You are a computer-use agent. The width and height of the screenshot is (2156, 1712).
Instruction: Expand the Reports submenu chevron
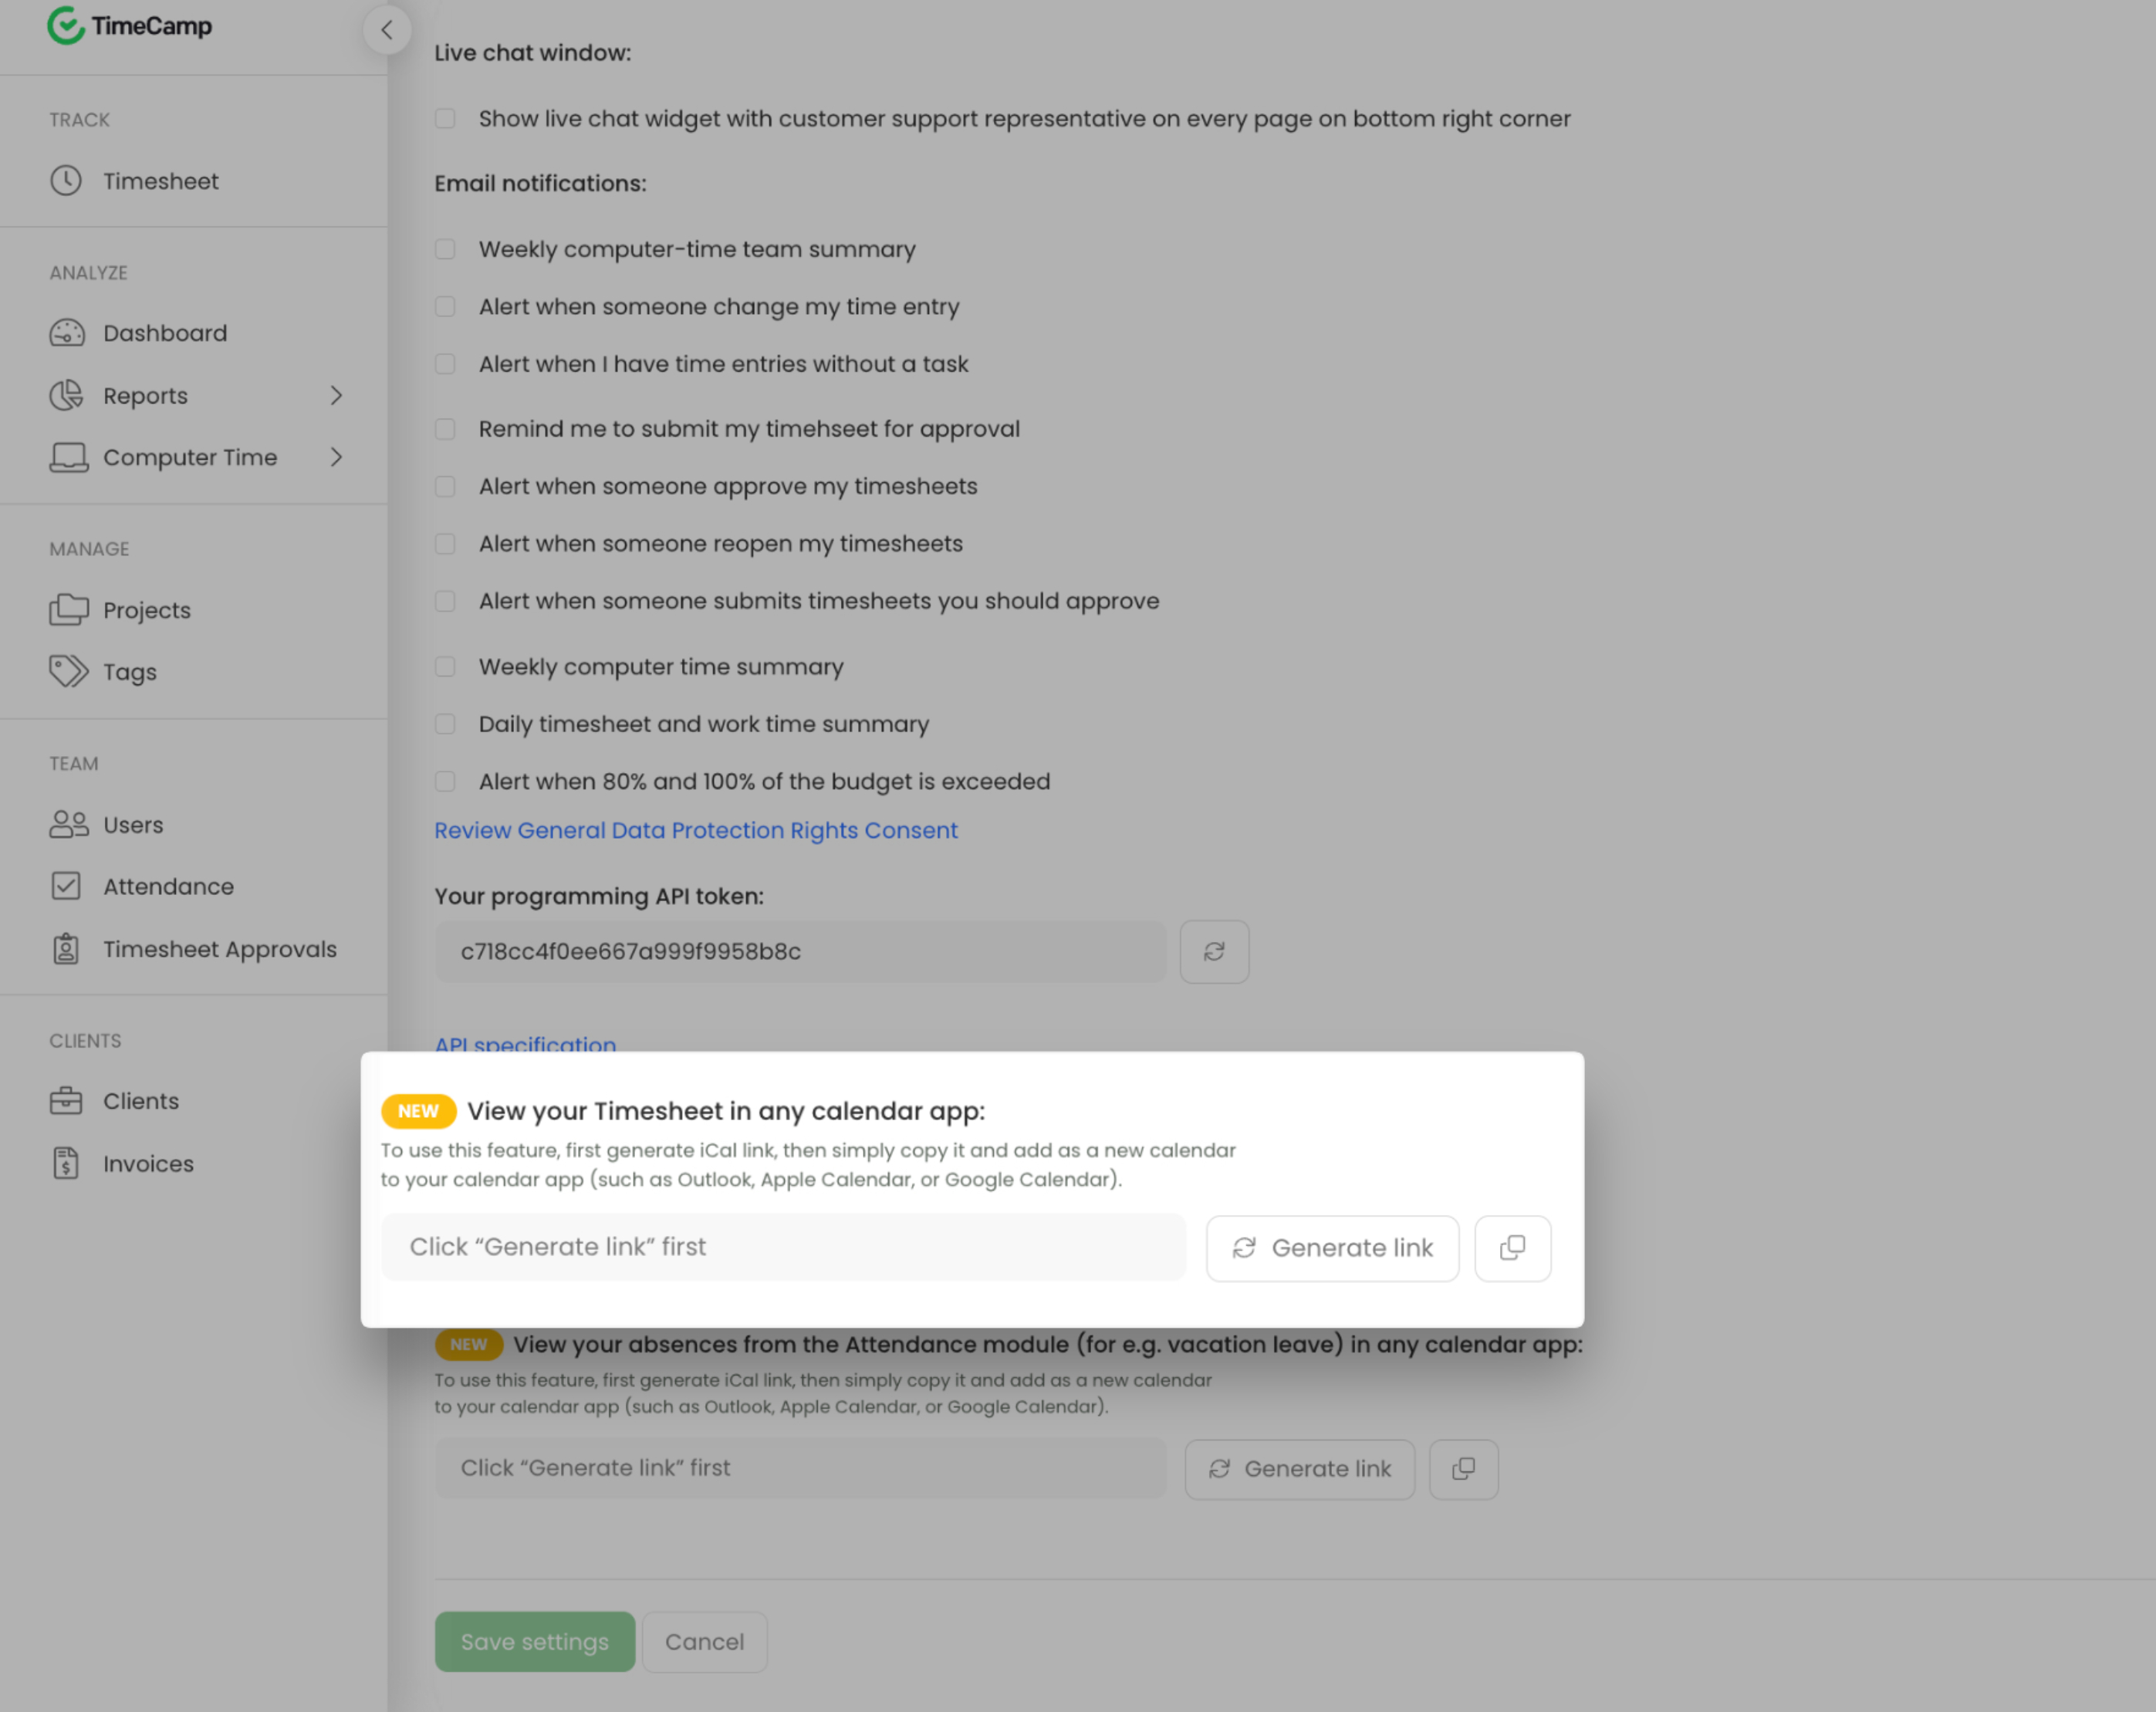(x=336, y=396)
